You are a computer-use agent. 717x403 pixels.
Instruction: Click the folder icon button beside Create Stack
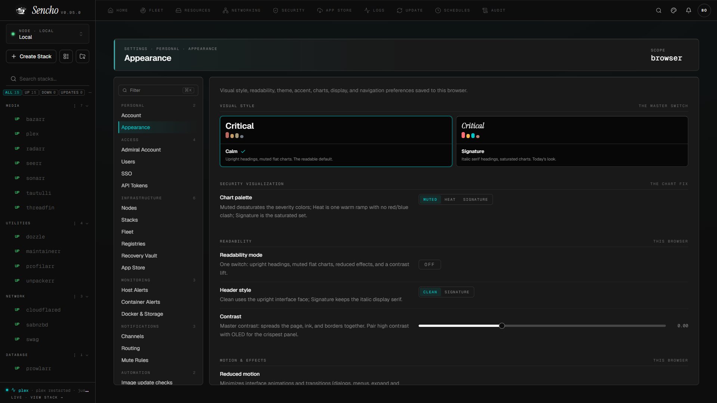(83, 56)
